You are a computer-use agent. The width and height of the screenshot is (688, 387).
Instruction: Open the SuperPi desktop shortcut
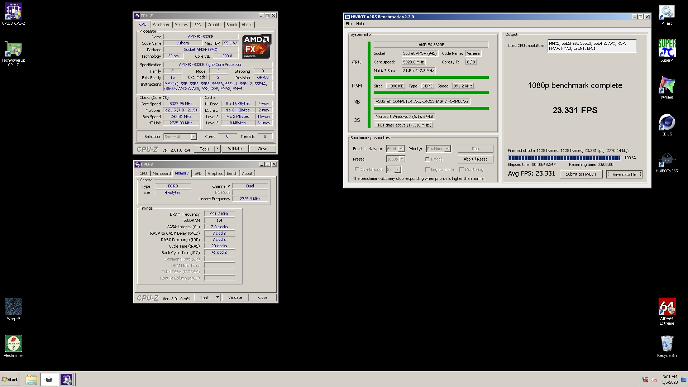[x=666, y=51]
